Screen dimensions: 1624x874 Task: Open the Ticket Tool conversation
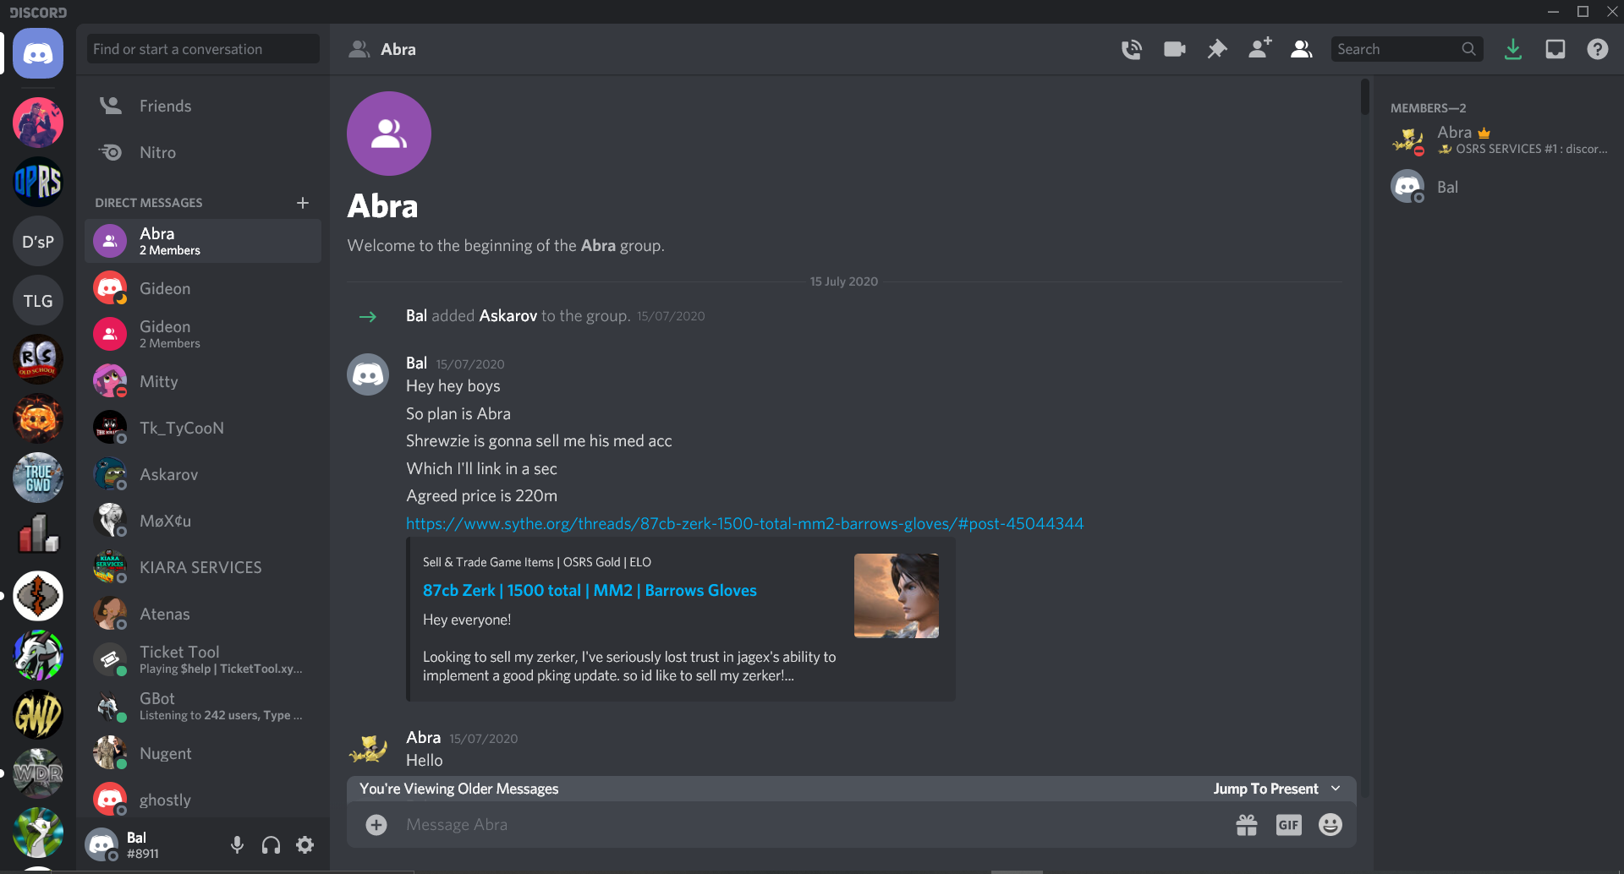(x=203, y=659)
